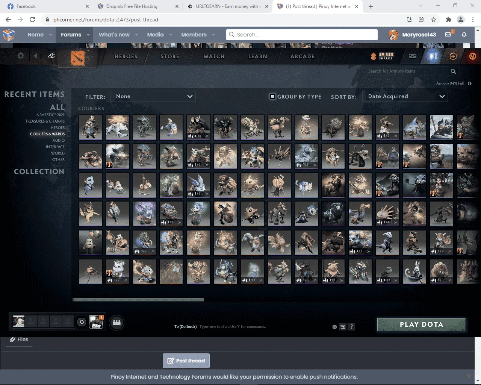Select Couriers & Wards category in sidebar
Viewport: 481px width, 385px height.
click(x=47, y=134)
